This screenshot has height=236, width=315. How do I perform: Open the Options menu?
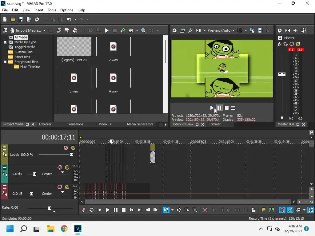point(67,10)
